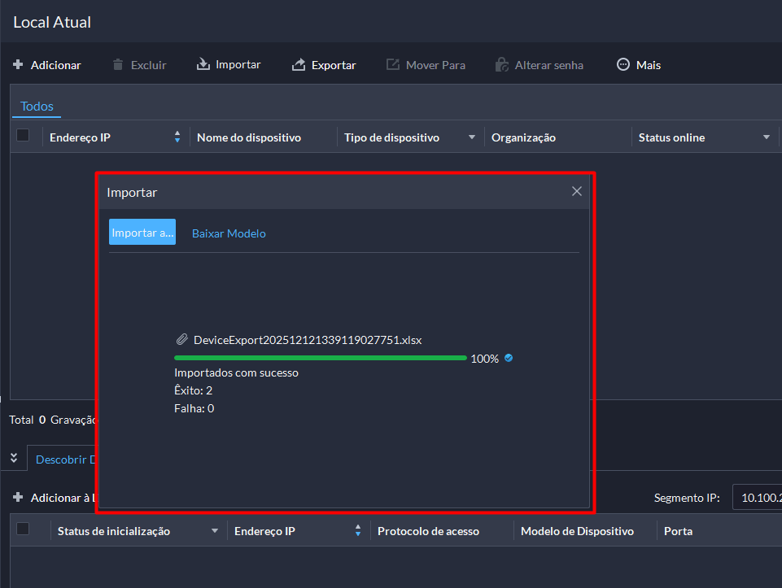Tick the select-all box beside Status de inicialização
Image resolution: width=782 pixels, height=588 pixels.
click(x=23, y=529)
